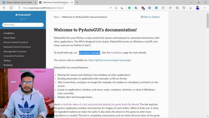Open the immersive reader icon
209x118 pixels.
click(116, 8)
